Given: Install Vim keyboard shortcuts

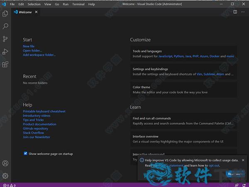Looking at the screenshot, I should coord(199,74).
